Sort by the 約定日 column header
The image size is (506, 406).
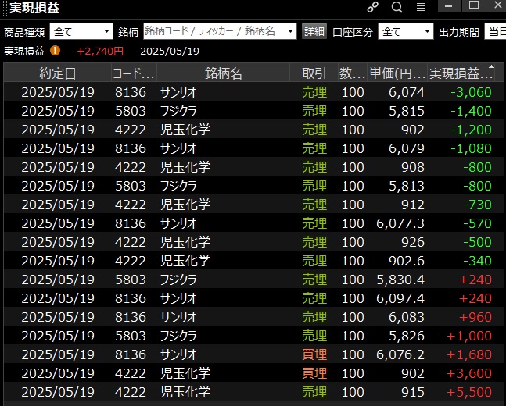point(57,73)
